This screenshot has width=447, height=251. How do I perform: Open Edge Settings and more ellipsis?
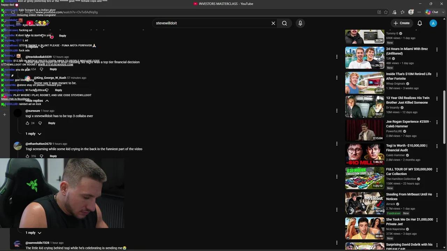pos(419,12)
